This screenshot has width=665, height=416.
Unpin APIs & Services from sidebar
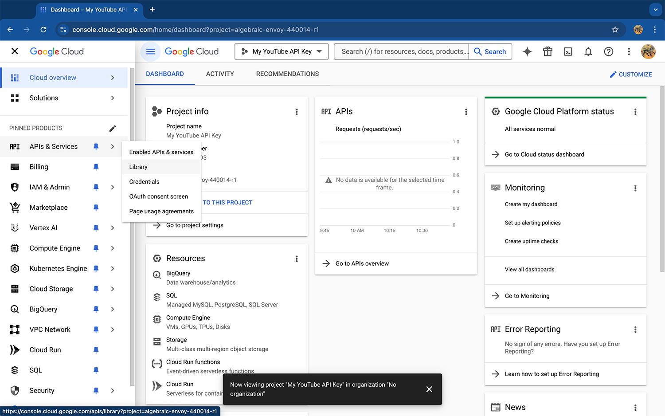96,147
